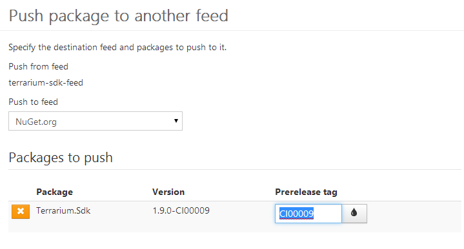Click the 1.9.0-CI00009 version text
464x249 pixels.
(181, 210)
